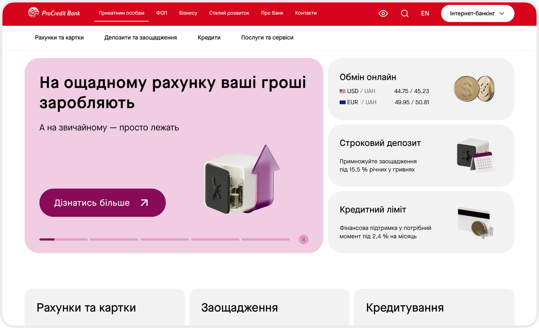Open the Рахунки та картки bottom card
The width and height of the screenshot is (539, 328).
[105, 307]
